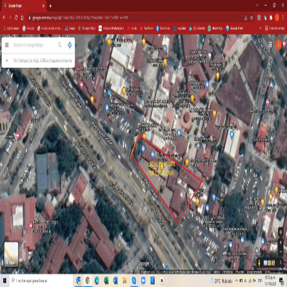Click the search magnifier icon
Viewport: 287px width, 287px height.
click(60, 45)
